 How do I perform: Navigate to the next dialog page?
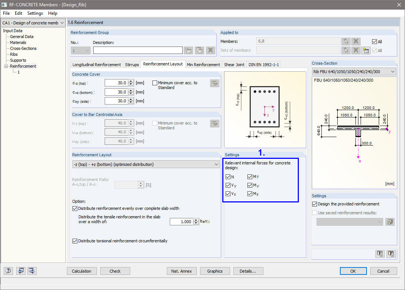(31, 271)
